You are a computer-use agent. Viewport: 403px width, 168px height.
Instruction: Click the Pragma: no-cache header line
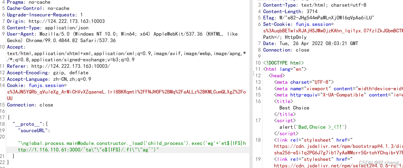[x=29, y=2]
